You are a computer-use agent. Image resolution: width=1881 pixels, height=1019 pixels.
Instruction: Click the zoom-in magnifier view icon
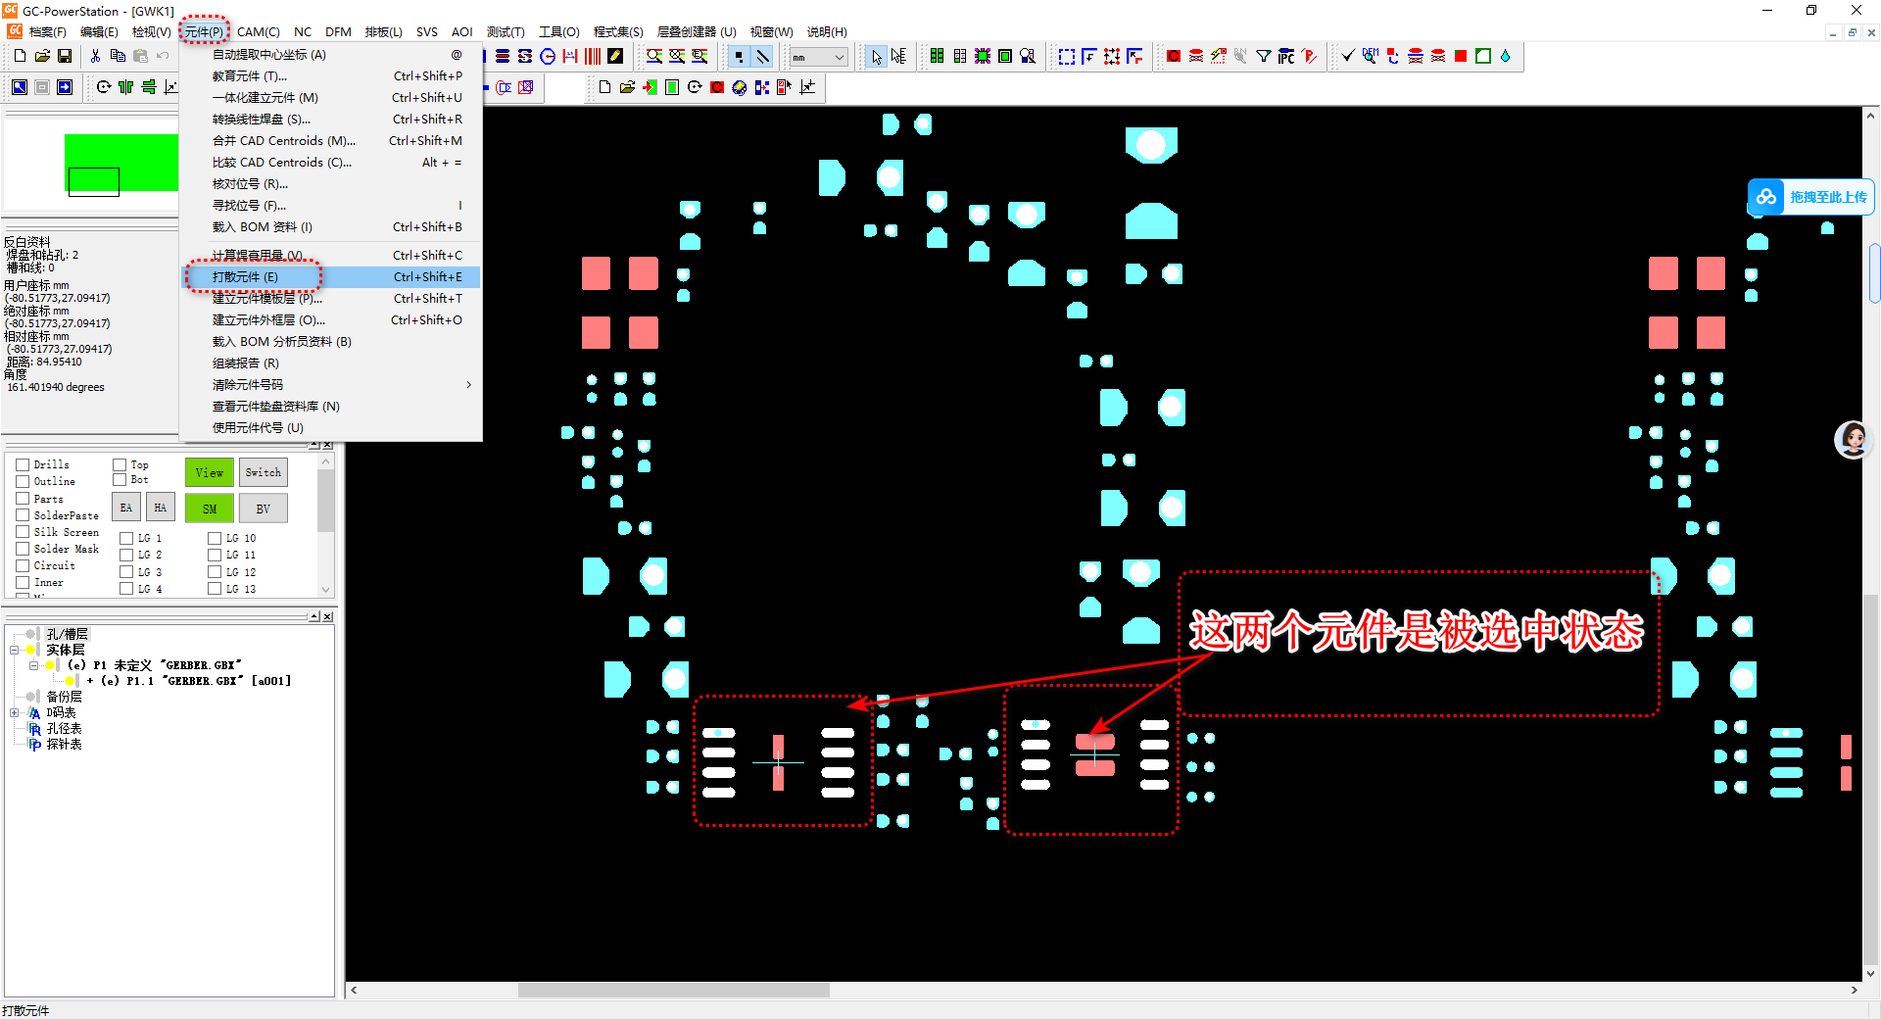pos(654,56)
